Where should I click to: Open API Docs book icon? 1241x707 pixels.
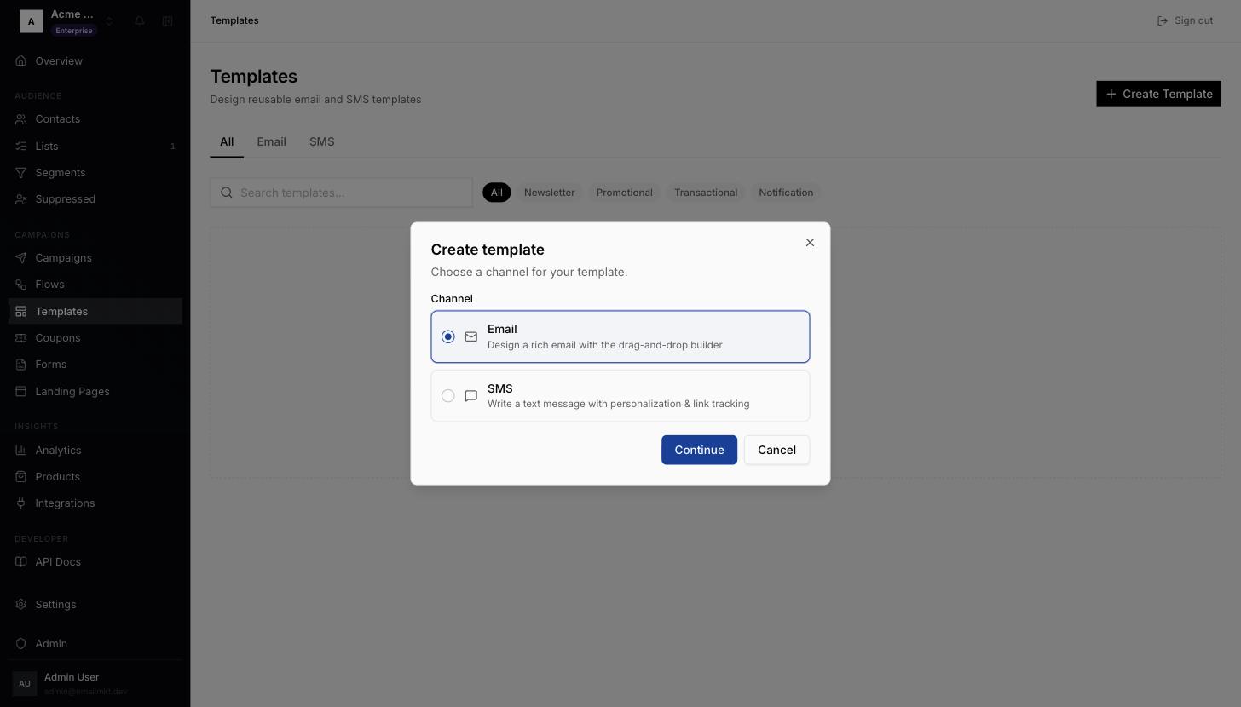click(21, 562)
